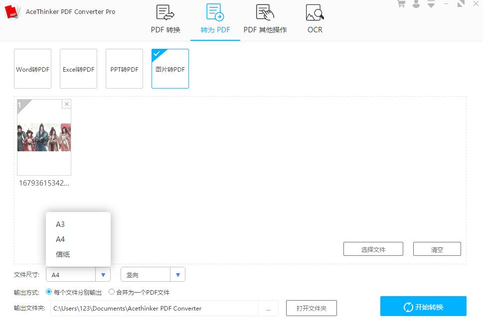Click the refresh icon on 开始转换 button
This screenshot has width=483, height=324.
408,306
